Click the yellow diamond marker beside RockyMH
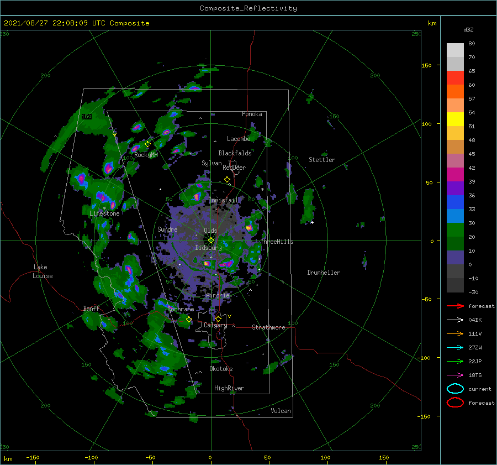The height and width of the screenshot is (465, 497). [147, 144]
